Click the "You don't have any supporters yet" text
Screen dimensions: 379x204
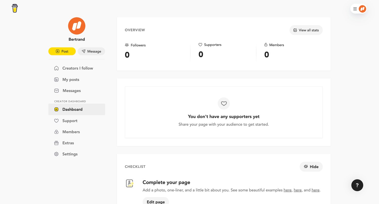tap(224, 117)
